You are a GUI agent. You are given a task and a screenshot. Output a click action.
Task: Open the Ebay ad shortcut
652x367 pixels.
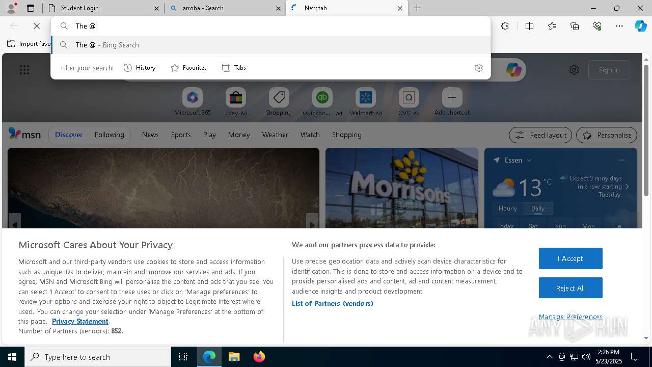(236, 102)
